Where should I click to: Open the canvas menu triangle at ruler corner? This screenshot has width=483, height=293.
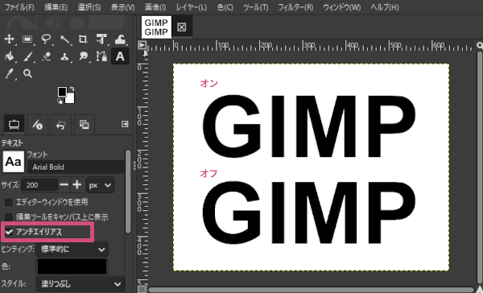[x=142, y=45]
